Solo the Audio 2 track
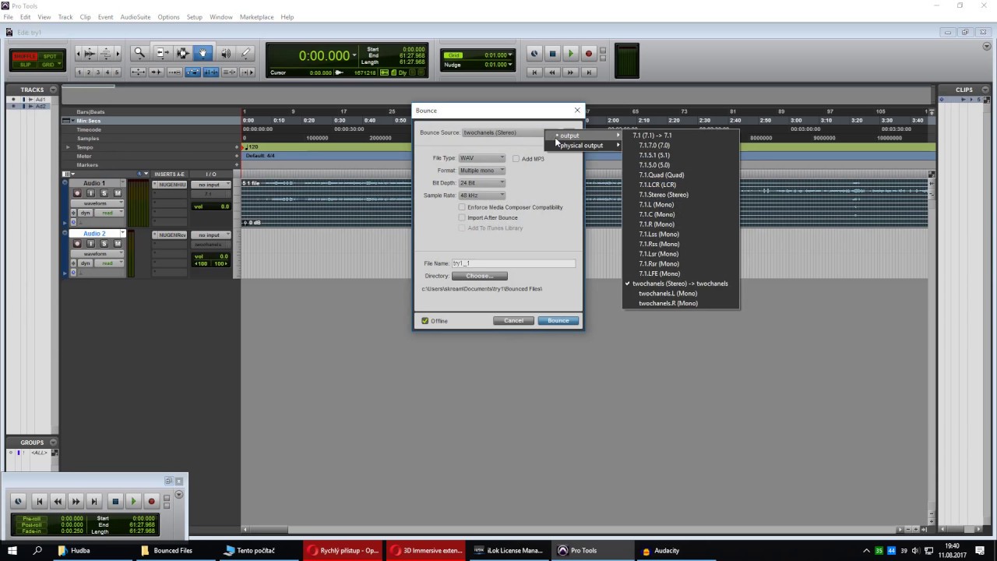Image resolution: width=997 pixels, height=561 pixels. pyautogui.click(x=104, y=244)
